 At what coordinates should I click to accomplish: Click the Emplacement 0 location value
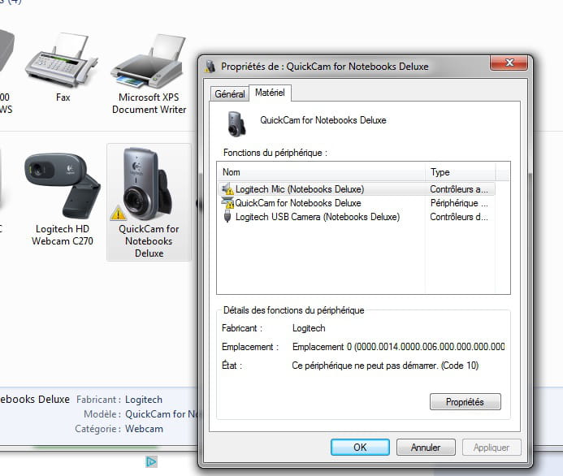pyautogui.click(x=398, y=347)
